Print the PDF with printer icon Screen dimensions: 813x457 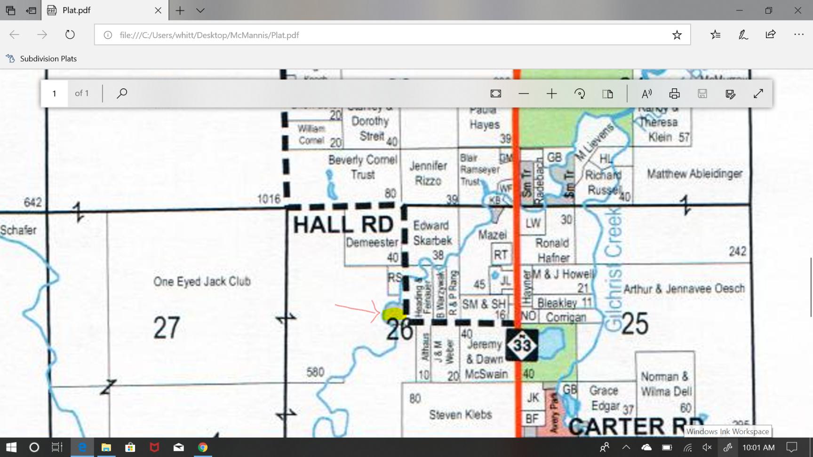[674, 94]
